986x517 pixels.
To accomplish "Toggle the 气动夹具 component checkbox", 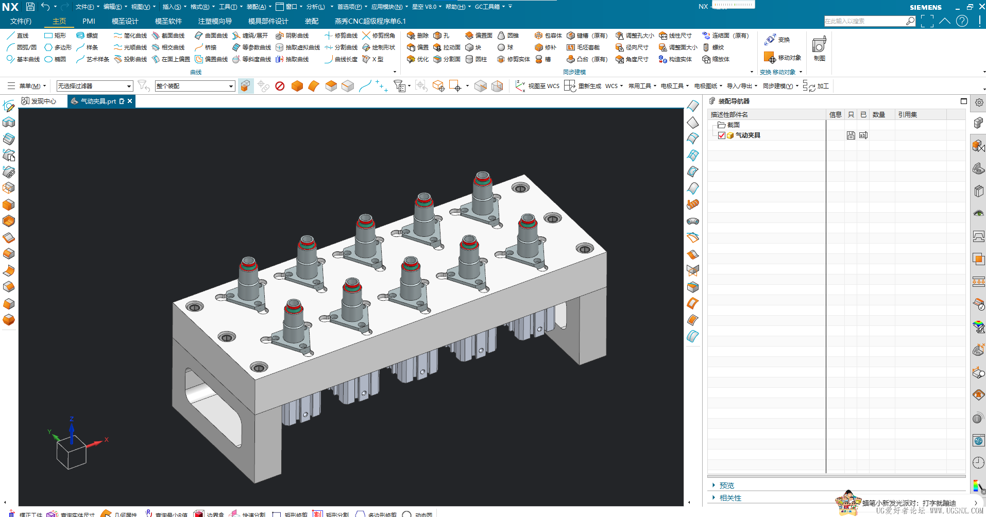I will pyautogui.click(x=722, y=135).
